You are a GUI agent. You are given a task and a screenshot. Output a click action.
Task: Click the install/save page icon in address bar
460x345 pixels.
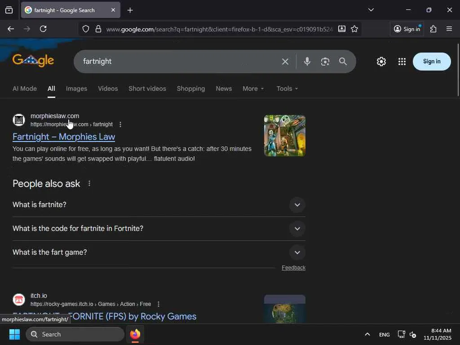tap(342, 29)
